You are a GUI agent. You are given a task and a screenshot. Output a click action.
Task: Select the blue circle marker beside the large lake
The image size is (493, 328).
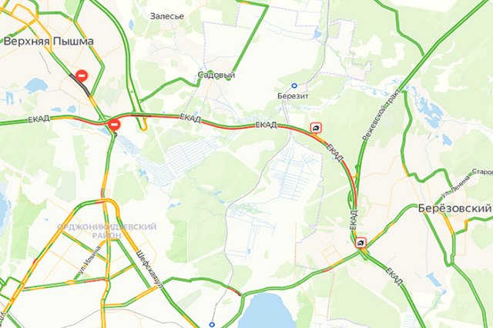click(x=213, y=325)
